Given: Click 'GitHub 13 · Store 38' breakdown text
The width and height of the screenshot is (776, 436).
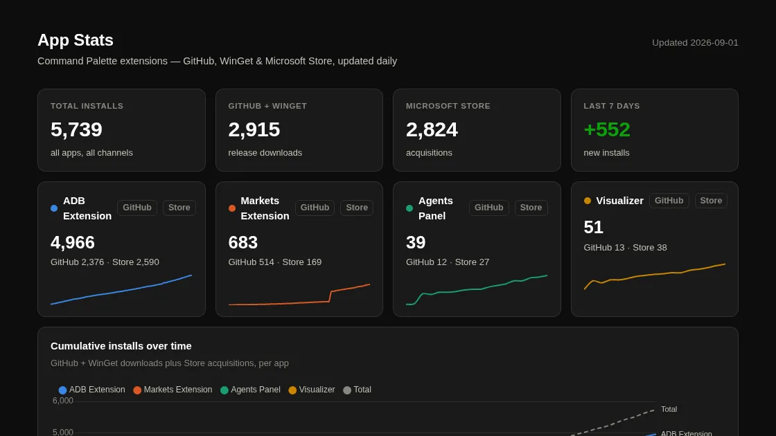Looking at the screenshot, I should [625, 248].
